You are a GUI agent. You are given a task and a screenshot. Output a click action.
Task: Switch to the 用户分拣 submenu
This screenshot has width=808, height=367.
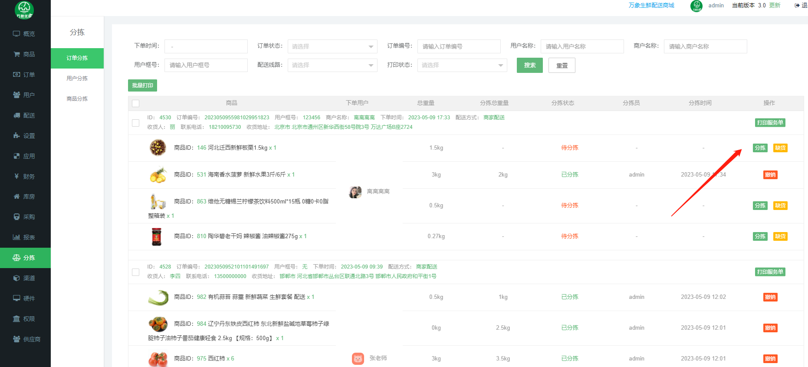(x=77, y=79)
